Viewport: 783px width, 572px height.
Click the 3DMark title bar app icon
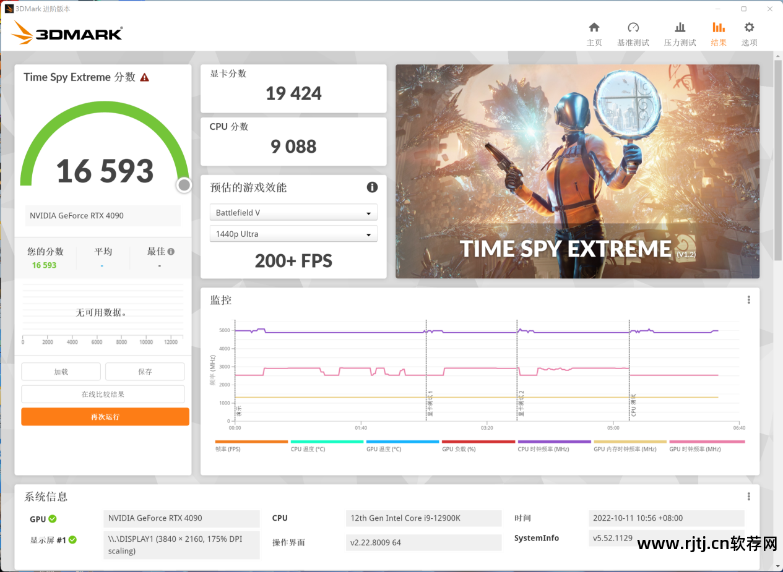[x=9, y=9]
